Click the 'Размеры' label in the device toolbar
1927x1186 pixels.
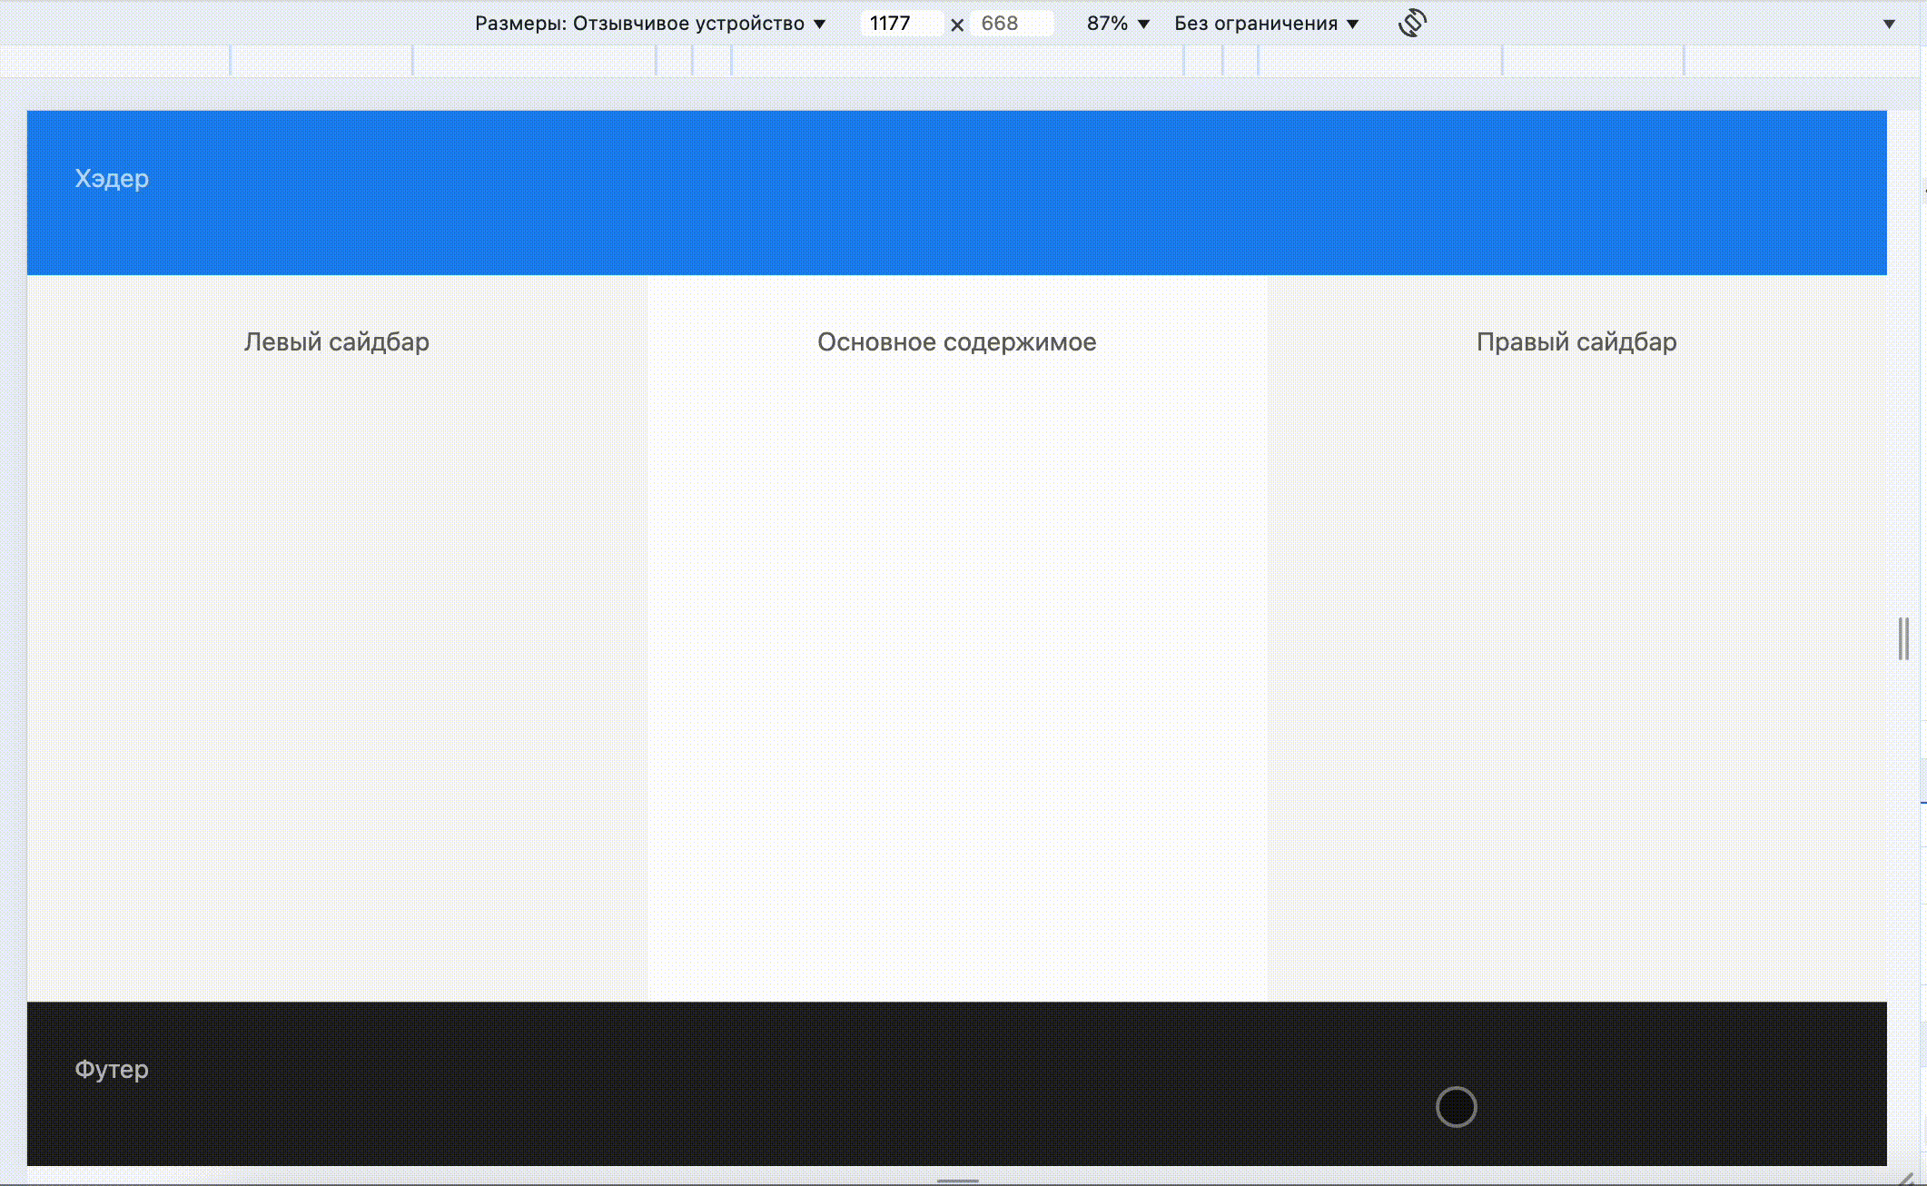coord(518,21)
